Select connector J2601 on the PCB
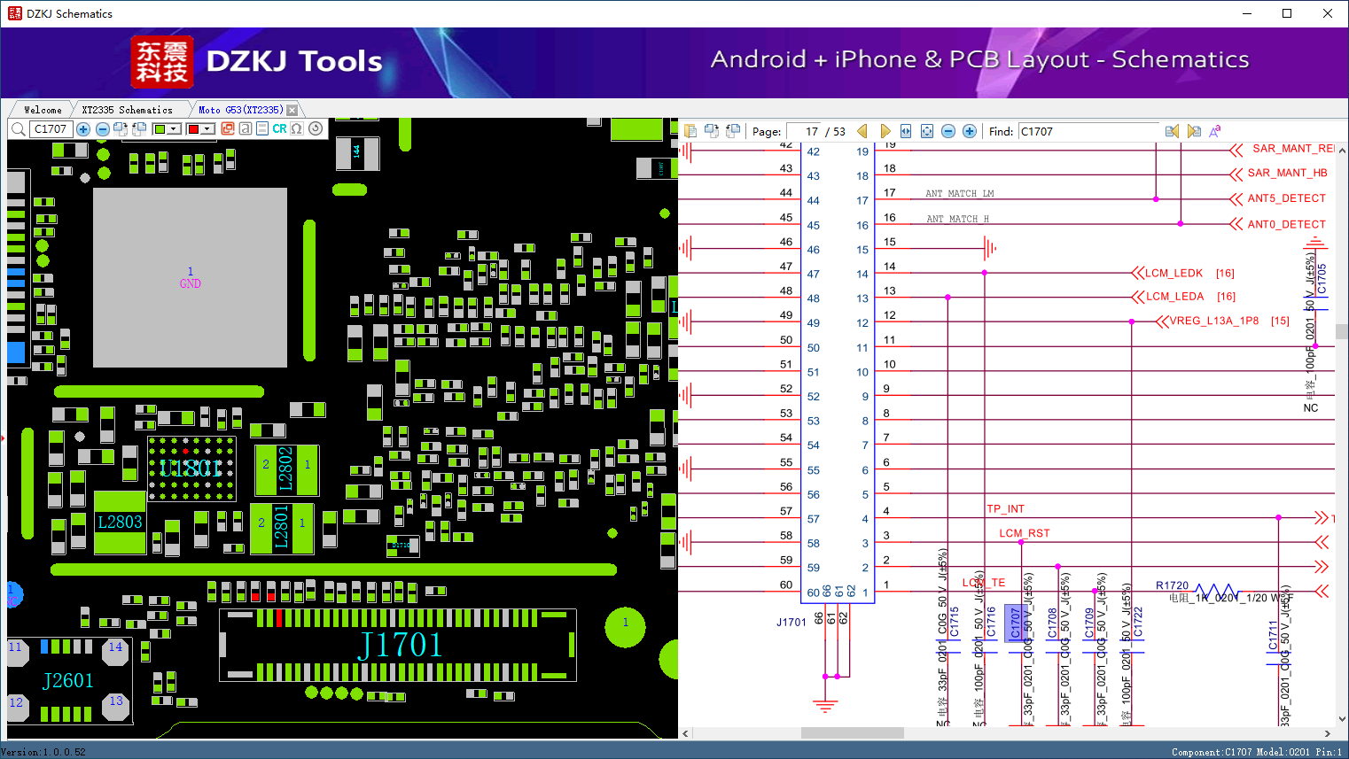The height and width of the screenshot is (759, 1349). [68, 680]
